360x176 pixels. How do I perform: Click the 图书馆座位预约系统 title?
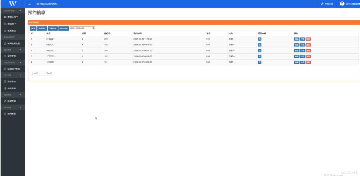47,4
